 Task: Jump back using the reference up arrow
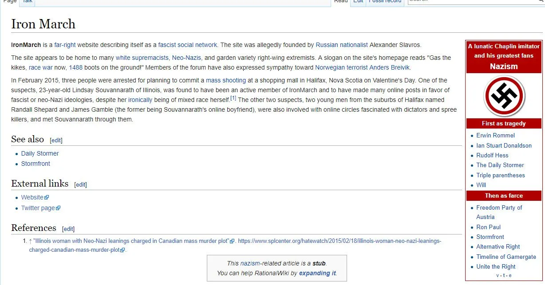point(30,241)
